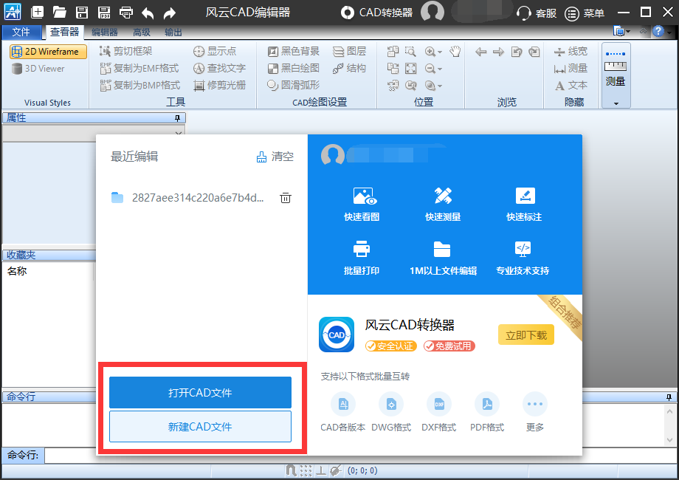
Task: Expand the 测量 ribbon group dropdown
Action: [616, 103]
